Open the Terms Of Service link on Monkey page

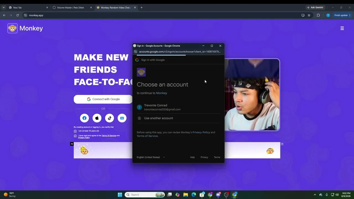pyautogui.click(x=109, y=135)
